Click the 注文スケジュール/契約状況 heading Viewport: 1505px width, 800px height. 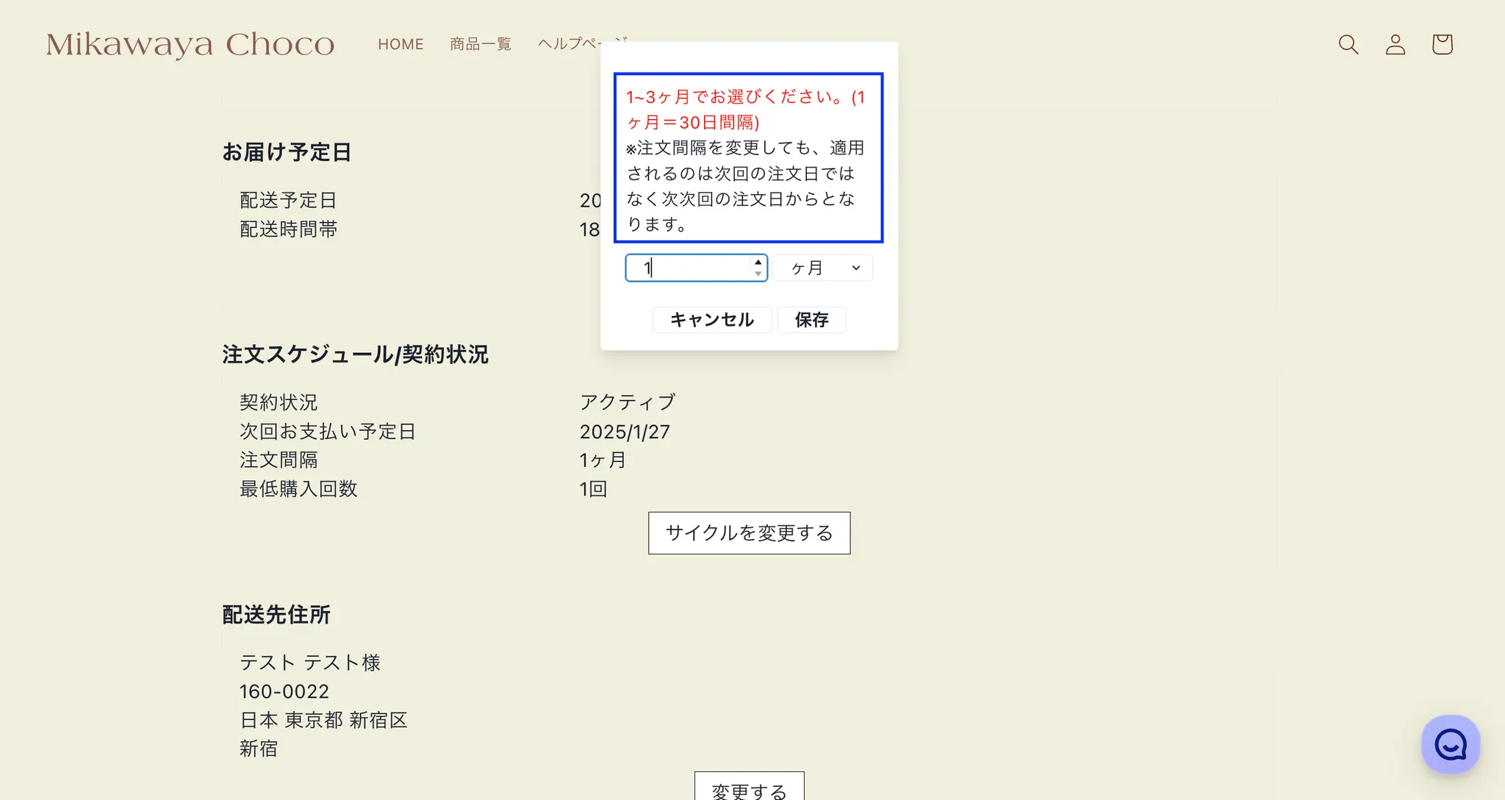pyautogui.click(x=355, y=354)
